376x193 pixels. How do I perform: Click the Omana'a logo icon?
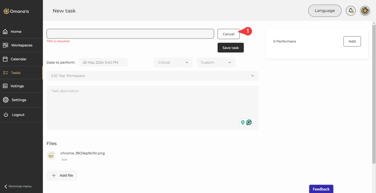(6, 11)
